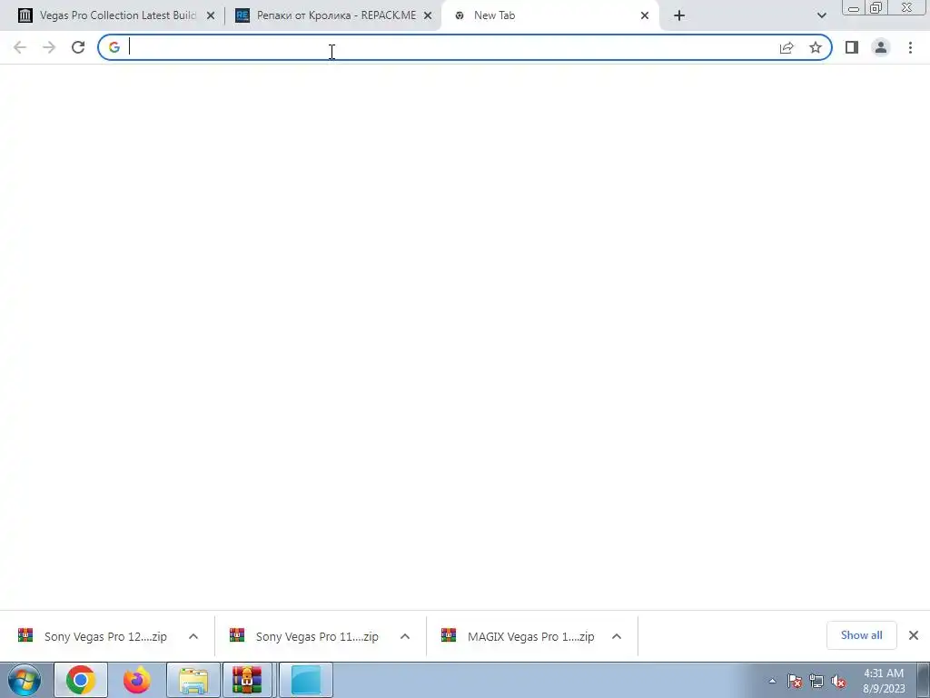Open the blue window taskbar item
The height and width of the screenshot is (698, 930).
pyautogui.click(x=306, y=680)
